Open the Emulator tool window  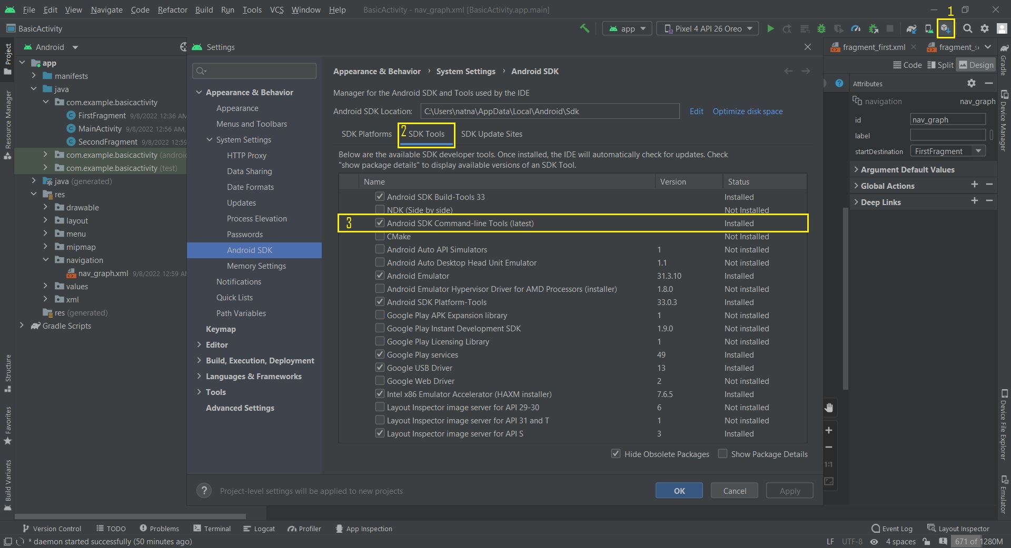coord(1004,494)
